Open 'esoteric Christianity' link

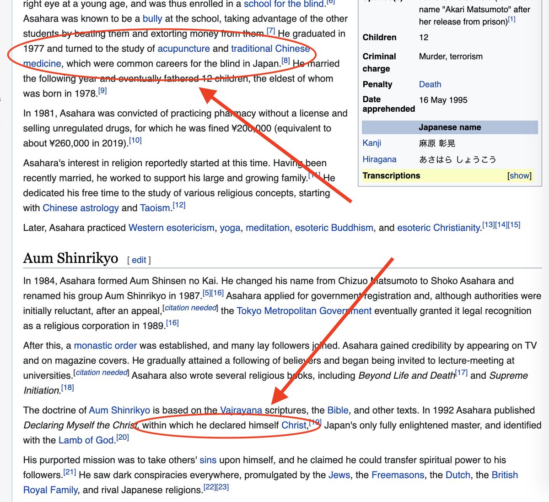pos(439,228)
